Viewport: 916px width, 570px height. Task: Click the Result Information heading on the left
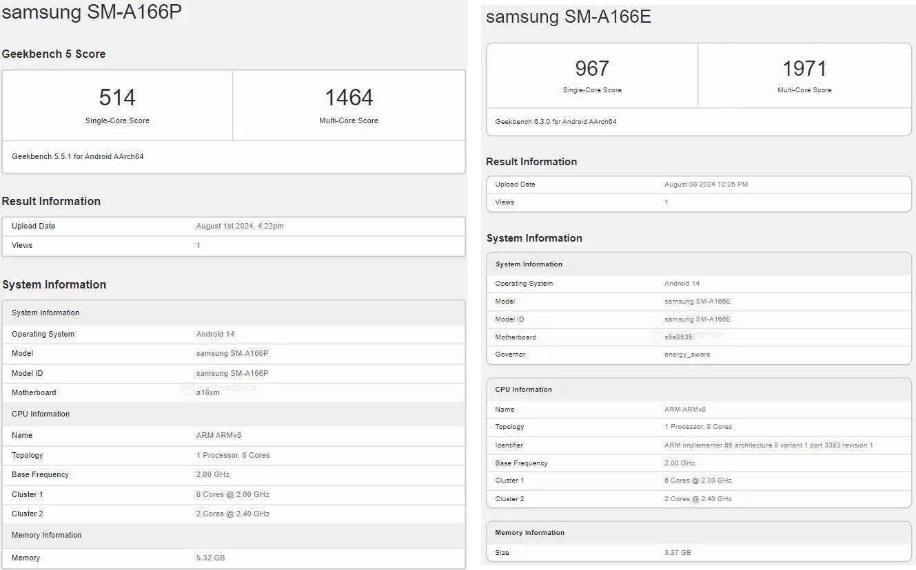point(52,201)
